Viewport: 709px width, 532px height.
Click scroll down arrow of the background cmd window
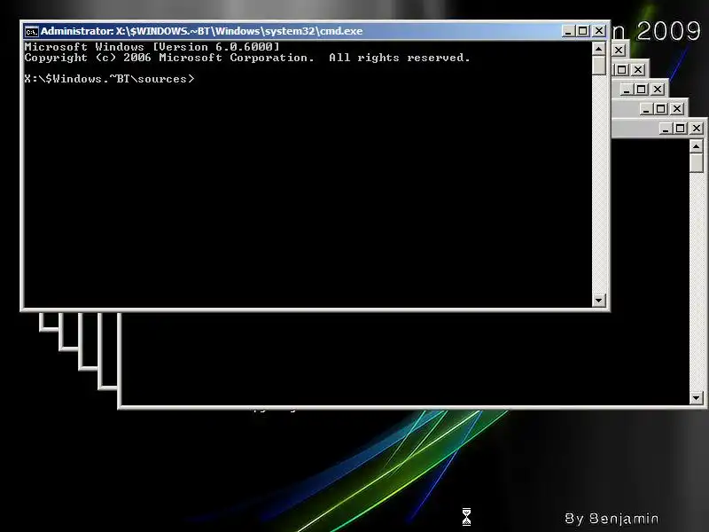(697, 397)
